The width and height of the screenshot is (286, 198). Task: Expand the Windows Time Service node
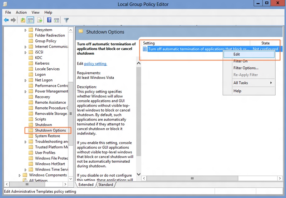point(25,170)
